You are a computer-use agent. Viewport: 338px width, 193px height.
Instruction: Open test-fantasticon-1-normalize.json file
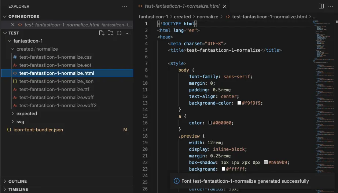(56, 81)
